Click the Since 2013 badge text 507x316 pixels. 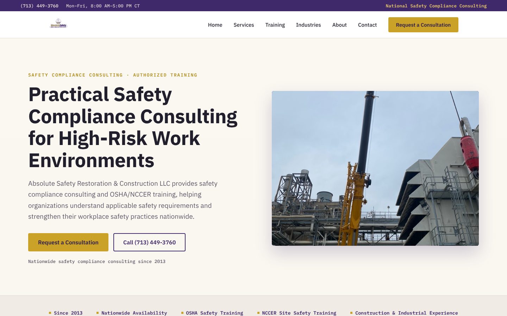(x=68, y=313)
